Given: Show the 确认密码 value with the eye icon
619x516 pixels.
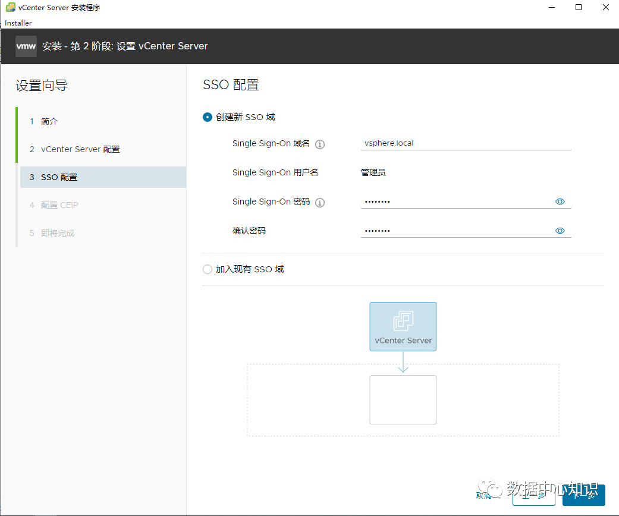Looking at the screenshot, I should click(560, 231).
